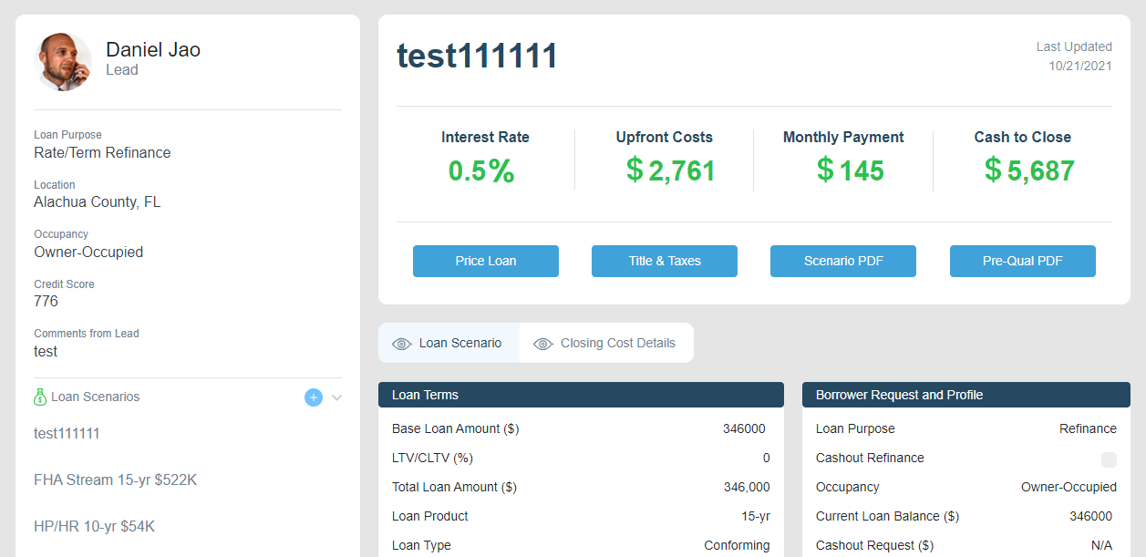The image size is (1146, 557).
Task: Click the eye icon on Loan Scenario tab
Action: pyautogui.click(x=401, y=344)
